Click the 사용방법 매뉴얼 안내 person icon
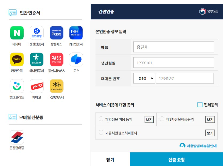The image size is (224, 166). (x=182, y=146)
